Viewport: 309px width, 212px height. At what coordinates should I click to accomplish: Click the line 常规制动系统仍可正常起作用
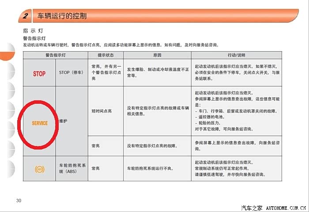(x=222, y=168)
